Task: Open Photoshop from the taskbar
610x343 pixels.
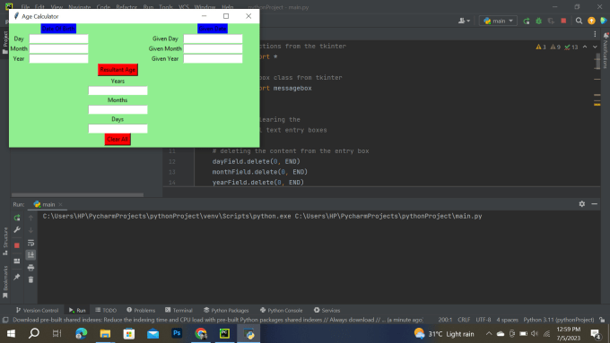Action: (x=177, y=333)
